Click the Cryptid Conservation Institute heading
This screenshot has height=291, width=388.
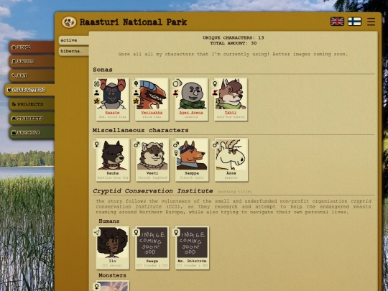click(153, 191)
